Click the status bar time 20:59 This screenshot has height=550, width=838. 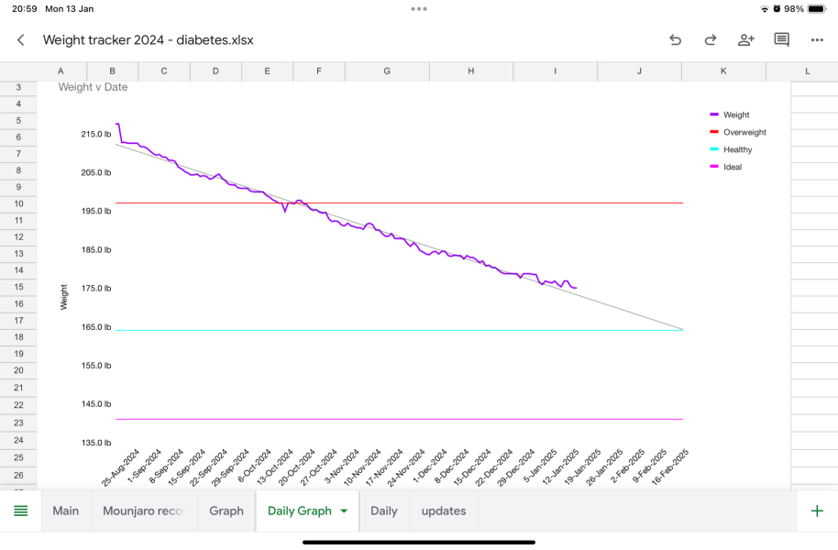tap(25, 9)
